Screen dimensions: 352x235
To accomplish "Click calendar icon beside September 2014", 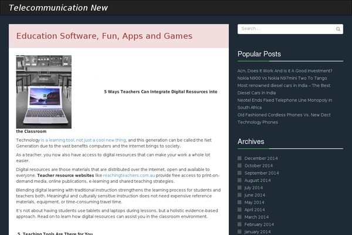I will pos(239,173).
